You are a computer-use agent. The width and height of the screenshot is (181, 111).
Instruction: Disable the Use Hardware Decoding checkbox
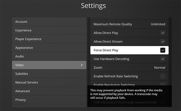click(x=163, y=59)
